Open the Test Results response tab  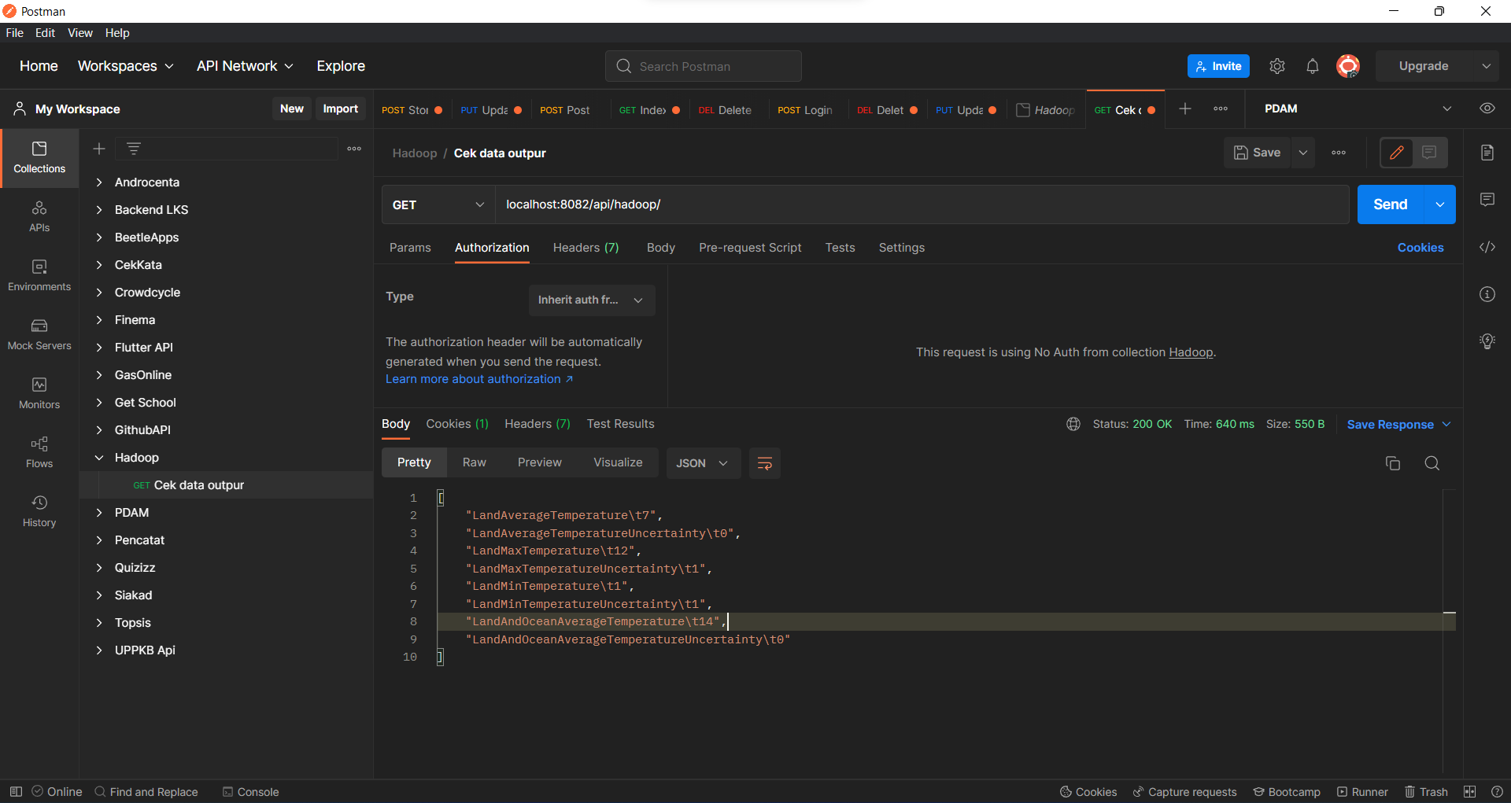(x=620, y=424)
